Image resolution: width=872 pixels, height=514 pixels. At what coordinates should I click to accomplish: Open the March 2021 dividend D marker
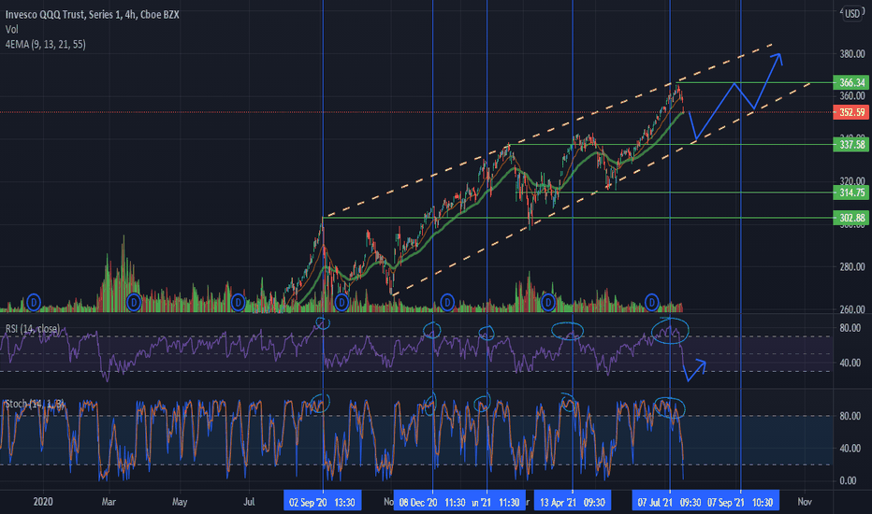pos(547,302)
